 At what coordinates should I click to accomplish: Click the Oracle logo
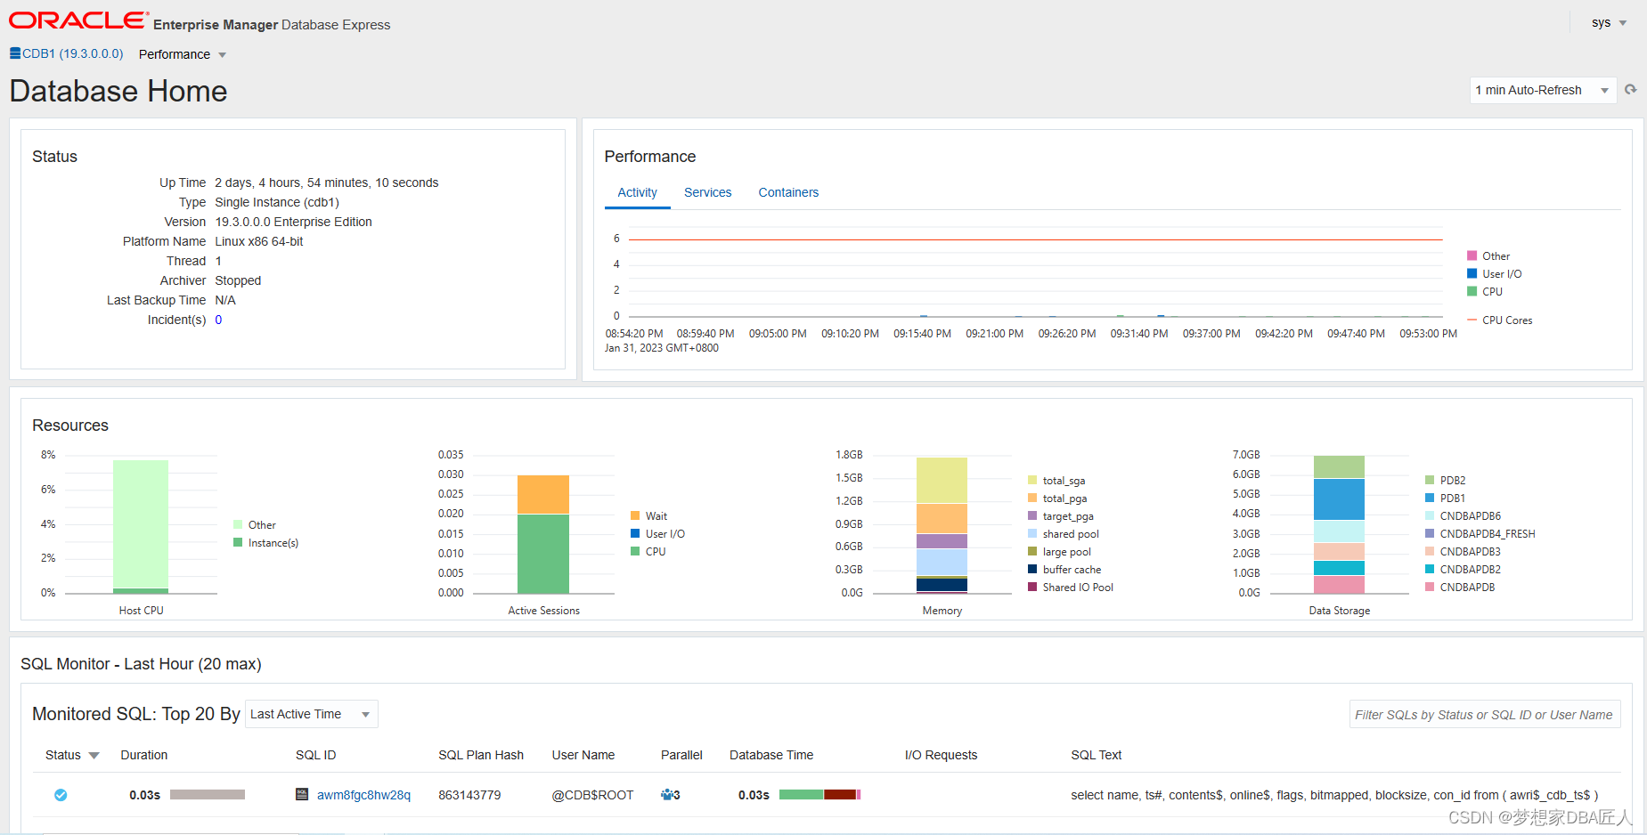click(78, 20)
